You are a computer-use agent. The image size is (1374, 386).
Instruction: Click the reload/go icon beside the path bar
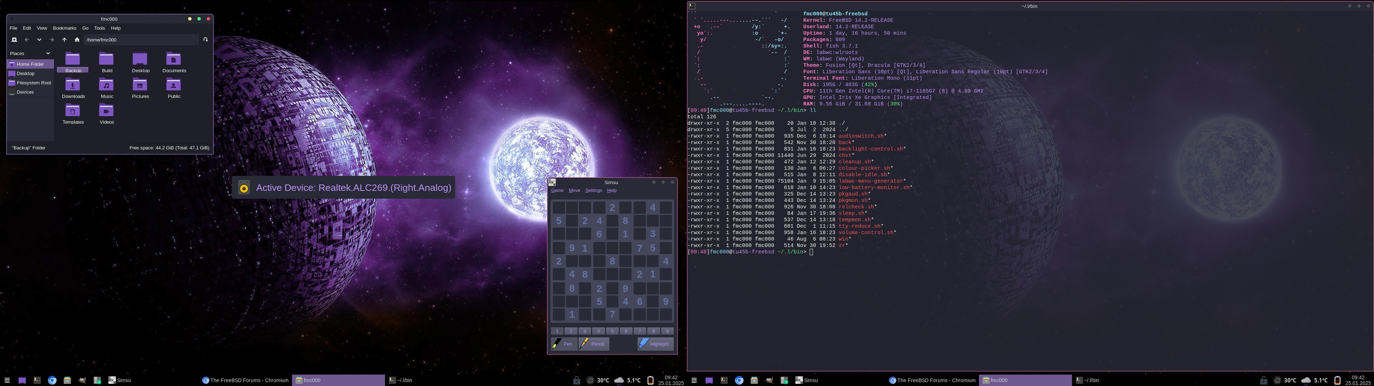205,39
